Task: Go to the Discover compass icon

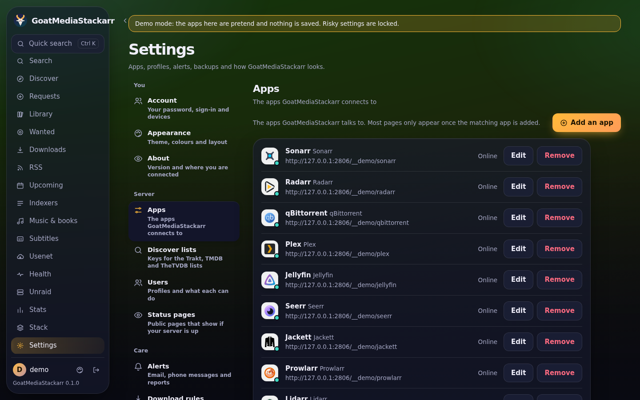Action: (x=20, y=79)
